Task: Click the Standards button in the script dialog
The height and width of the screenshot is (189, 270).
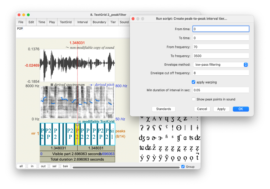Action: (x=163, y=109)
